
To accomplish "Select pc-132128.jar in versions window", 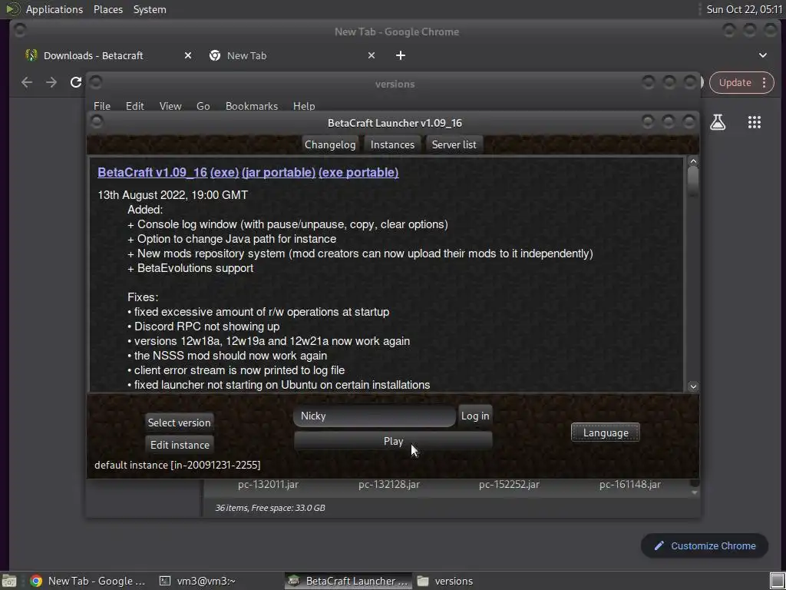I will [389, 484].
